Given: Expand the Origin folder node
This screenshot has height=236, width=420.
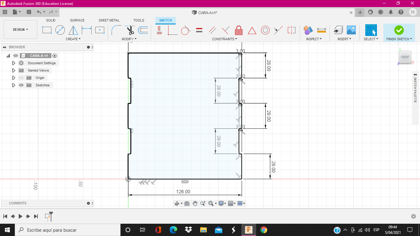Looking at the screenshot, I should tap(14, 78).
